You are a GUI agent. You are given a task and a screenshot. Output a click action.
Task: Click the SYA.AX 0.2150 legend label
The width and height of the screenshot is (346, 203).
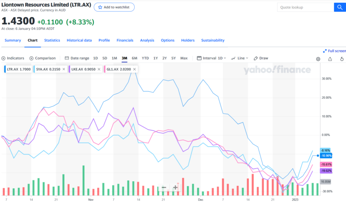point(48,69)
